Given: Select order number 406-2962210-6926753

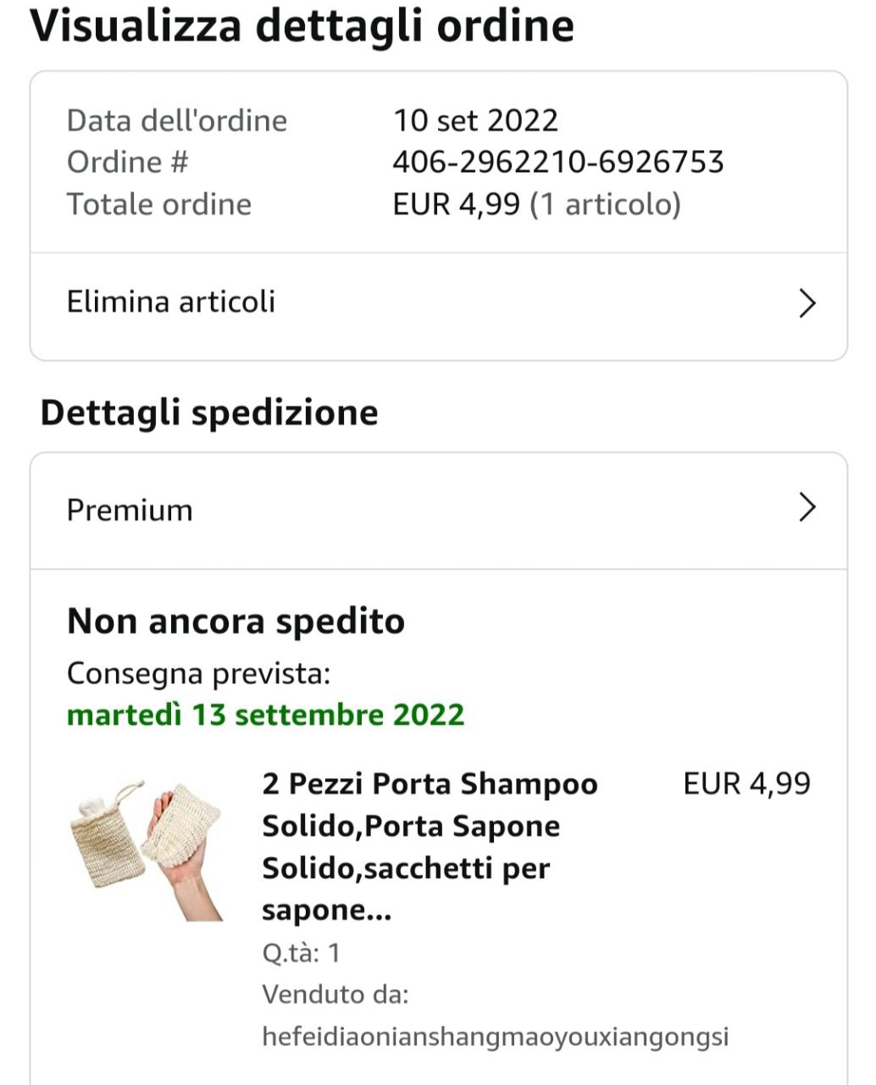Looking at the screenshot, I should 557,162.
